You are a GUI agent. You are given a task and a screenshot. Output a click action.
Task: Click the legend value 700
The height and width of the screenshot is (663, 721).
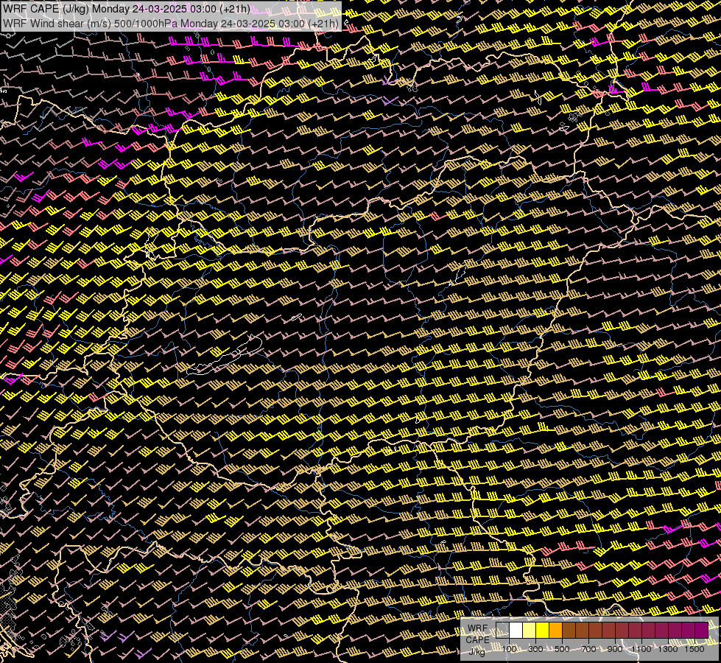pyautogui.click(x=588, y=649)
